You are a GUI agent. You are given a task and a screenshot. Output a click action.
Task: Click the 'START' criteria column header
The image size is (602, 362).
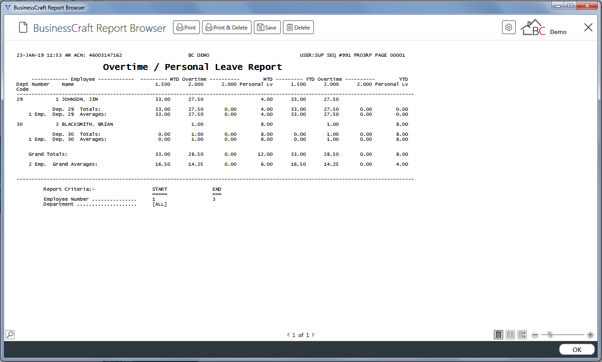pyautogui.click(x=159, y=189)
